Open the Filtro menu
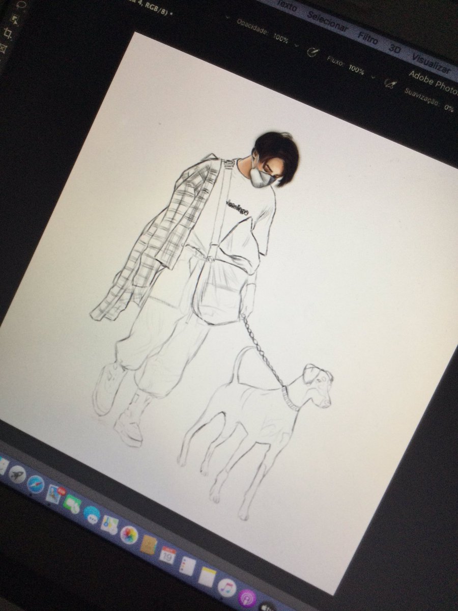Screen dimensions: 458x611 tap(367, 38)
